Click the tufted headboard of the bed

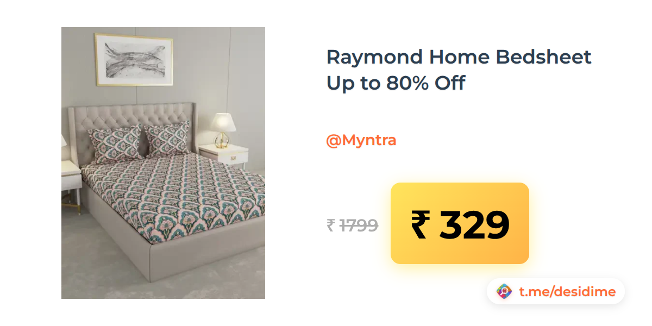click(x=130, y=120)
